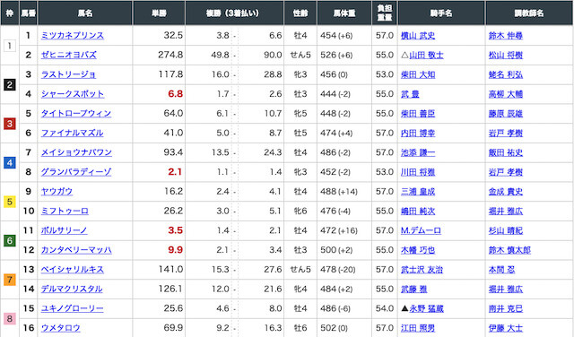Click the pink frame 8 badge

pos(10,318)
